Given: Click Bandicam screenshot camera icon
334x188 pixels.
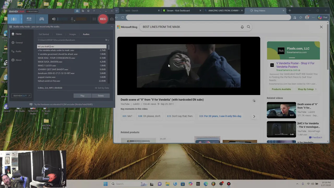Looking at the screenshot, I should (x=112, y=19).
